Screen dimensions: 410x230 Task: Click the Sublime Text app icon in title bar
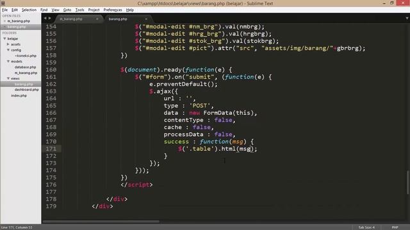point(3,3)
